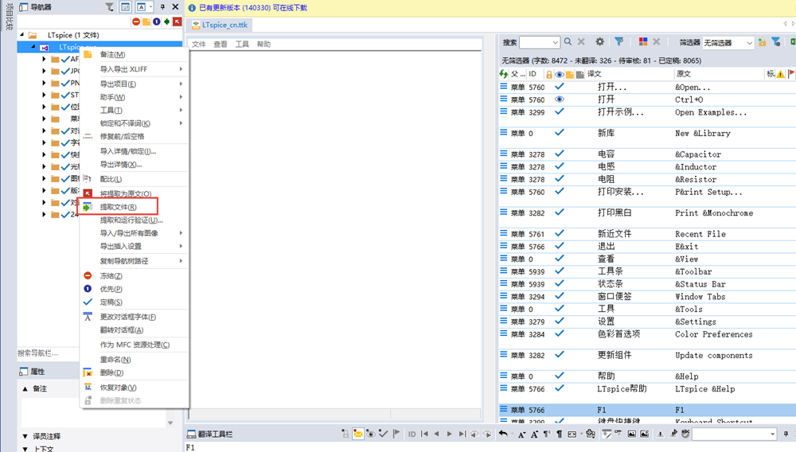This screenshot has height=452, width=796.
Task: Click the lock icon with green plus
Action: pos(762,42)
